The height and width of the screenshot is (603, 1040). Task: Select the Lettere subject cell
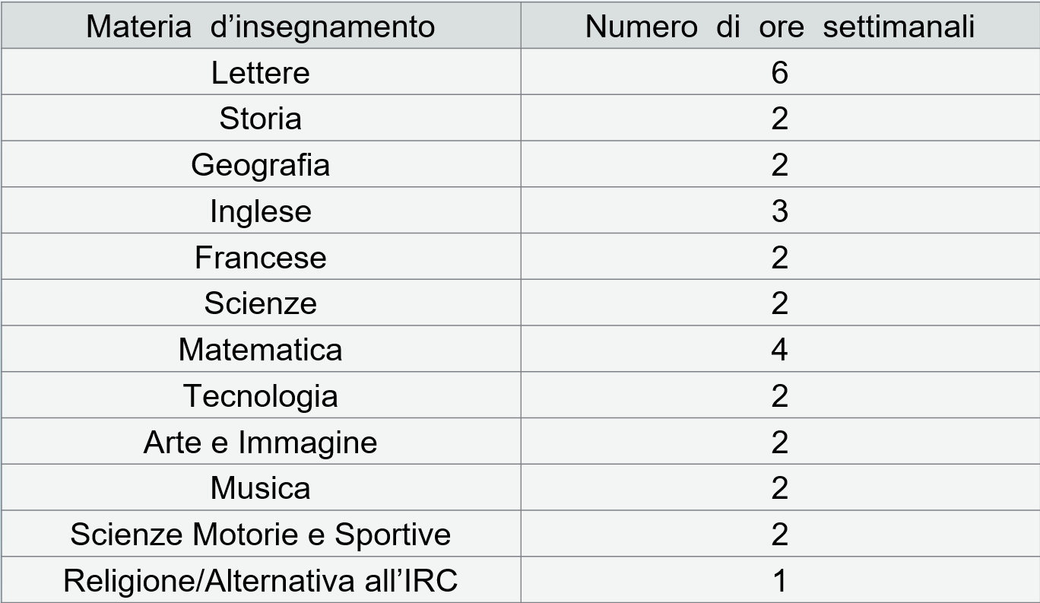tap(260, 73)
